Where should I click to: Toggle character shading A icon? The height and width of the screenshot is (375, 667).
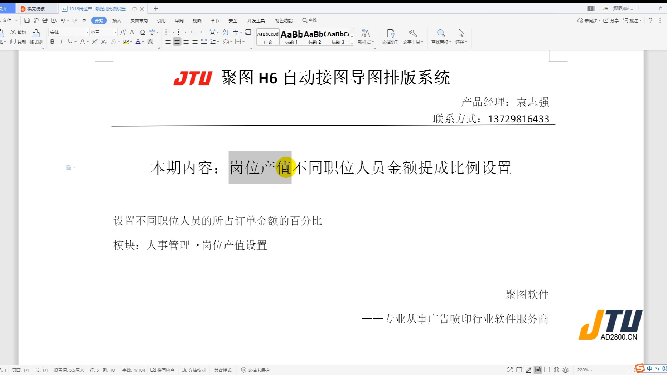tap(150, 42)
